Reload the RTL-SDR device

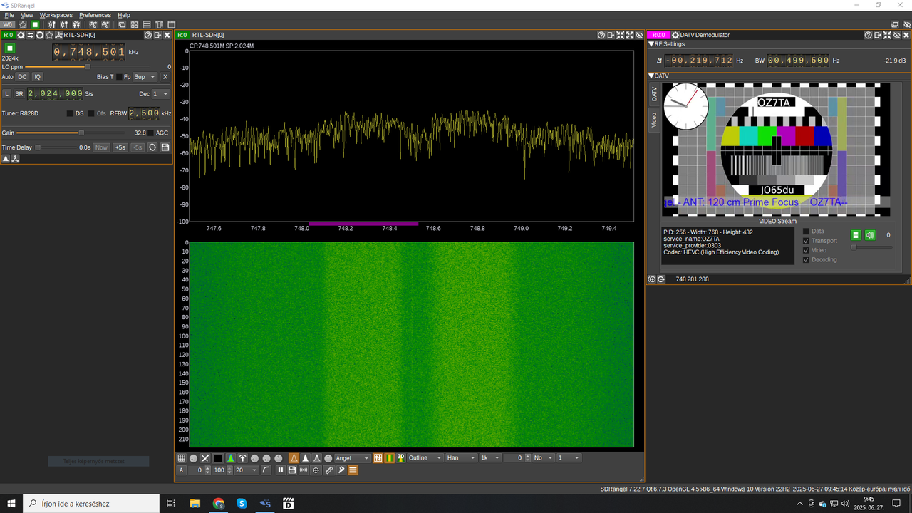[x=40, y=35]
